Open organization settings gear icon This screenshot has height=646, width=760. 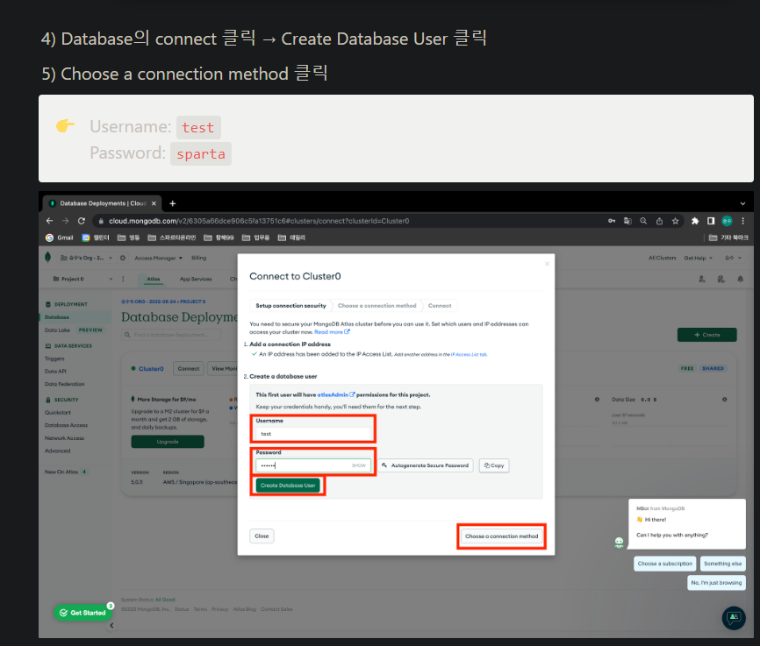123,258
